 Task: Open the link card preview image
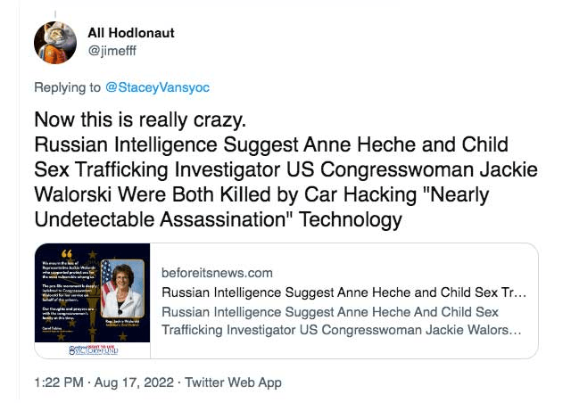(x=94, y=300)
